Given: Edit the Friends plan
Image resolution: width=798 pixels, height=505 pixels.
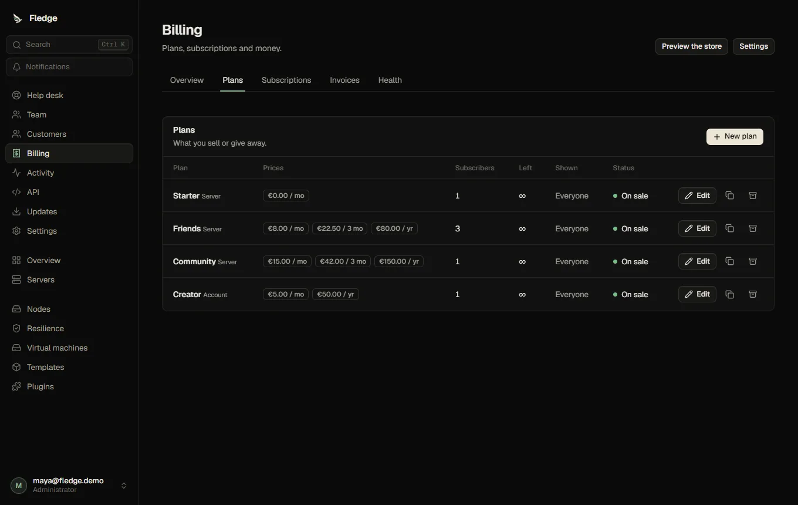Looking at the screenshot, I should 697,228.
